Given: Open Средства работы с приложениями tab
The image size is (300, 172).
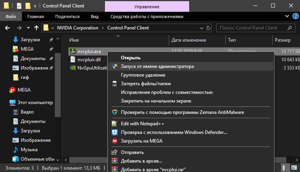Looking at the screenshot, I should click(x=147, y=16).
